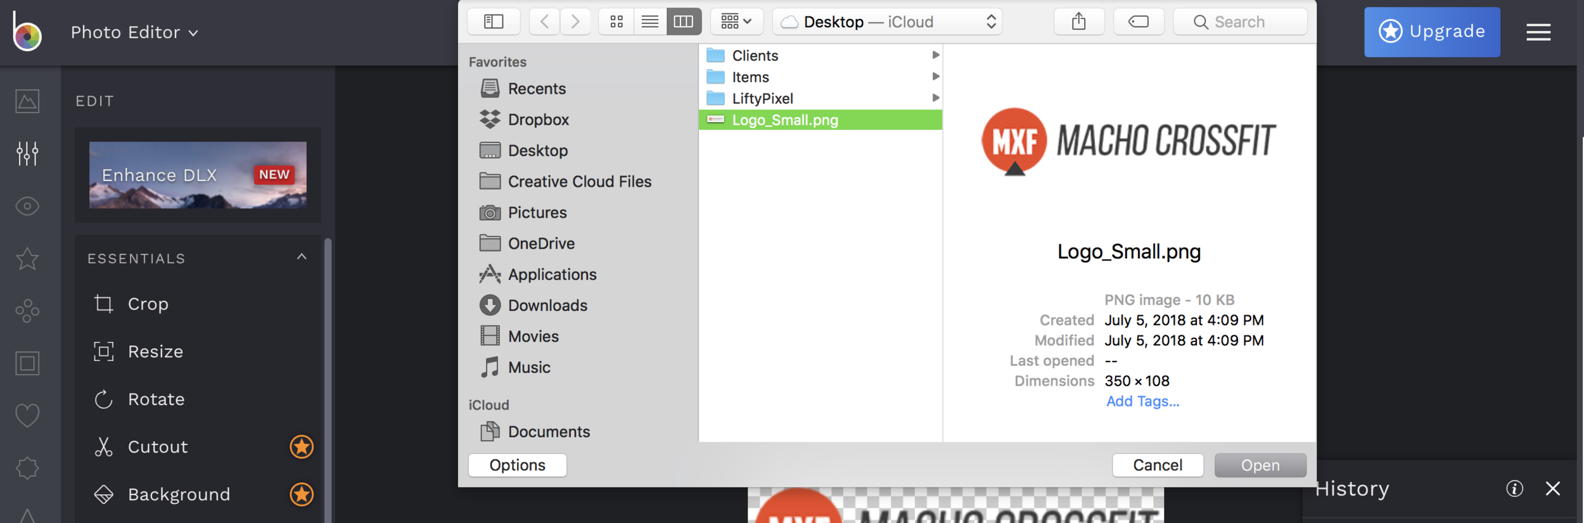Toggle the file dialog sidebar
This screenshot has width=1584, height=523.
coord(494,22)
